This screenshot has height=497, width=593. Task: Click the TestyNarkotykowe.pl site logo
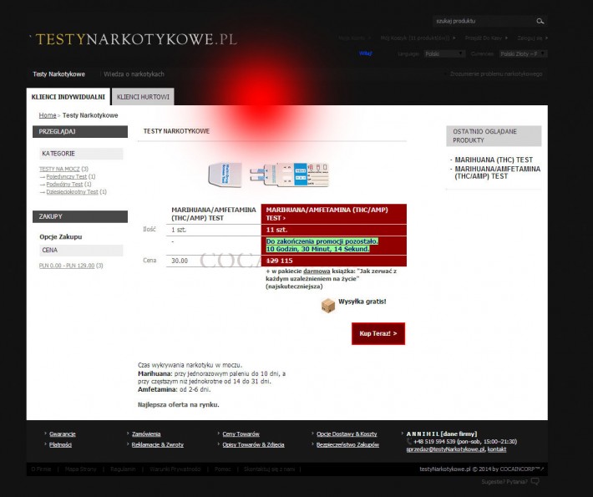point(136,39)
